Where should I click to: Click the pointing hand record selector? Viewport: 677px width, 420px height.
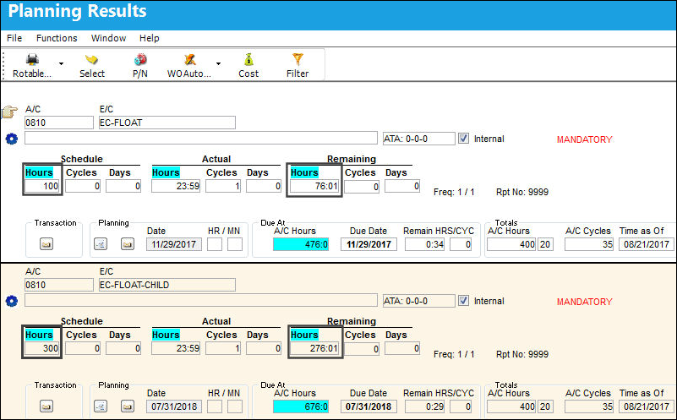tap(9, 112)
